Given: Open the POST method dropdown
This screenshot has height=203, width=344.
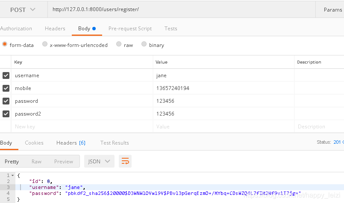Looking at the screenshot, I should click(23, 10).
